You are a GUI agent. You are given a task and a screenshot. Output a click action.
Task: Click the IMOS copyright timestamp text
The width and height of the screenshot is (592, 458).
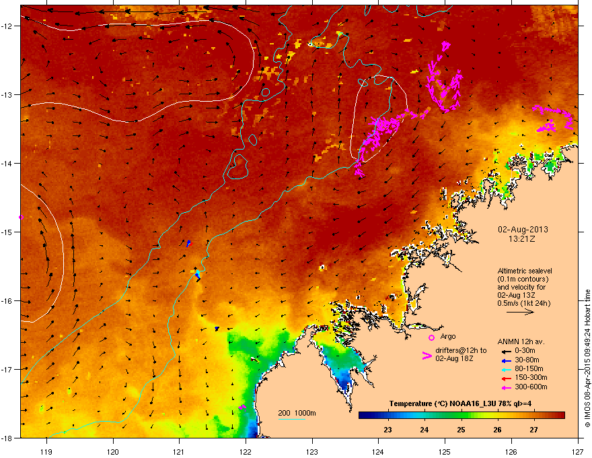[587, 358]
